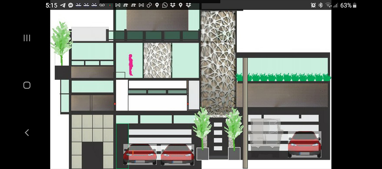
Task: Open recent apps with the three-line button
Action: pos(27,38)
